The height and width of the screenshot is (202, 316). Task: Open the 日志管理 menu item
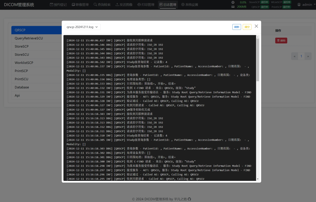click(x=168, y=5)
